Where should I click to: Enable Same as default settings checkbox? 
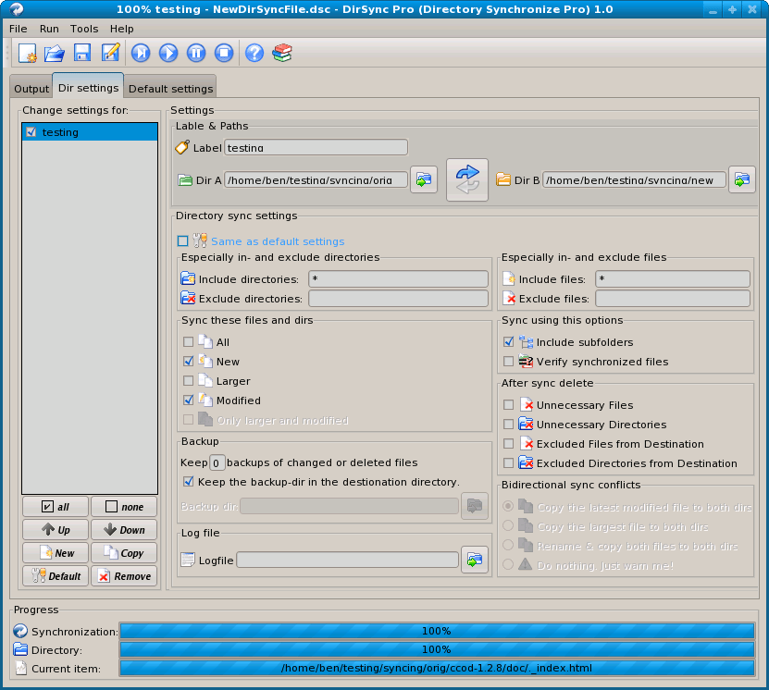[x=183, y=241]
